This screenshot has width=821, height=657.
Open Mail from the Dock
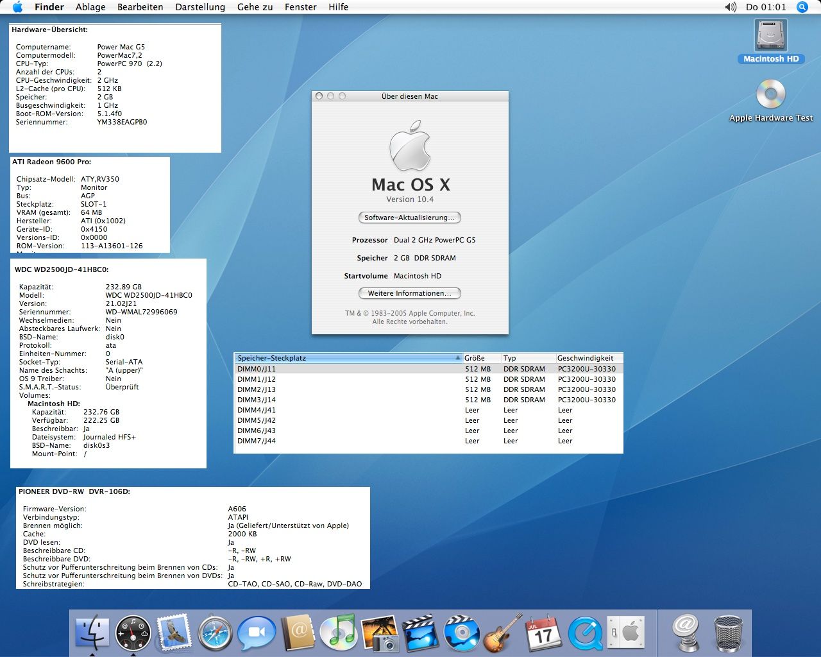[x=174, y=633]
